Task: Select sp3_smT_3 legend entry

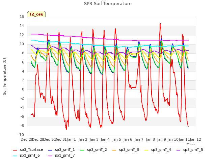Action: tap(126, 150)
